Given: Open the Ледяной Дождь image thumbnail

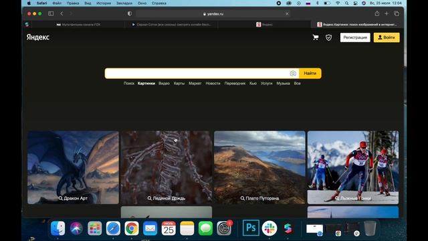Looking at the screenshot, I should click(x=167, y=167).
